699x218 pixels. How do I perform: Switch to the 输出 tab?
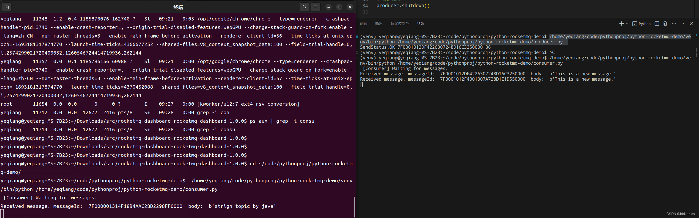point(379,24)
